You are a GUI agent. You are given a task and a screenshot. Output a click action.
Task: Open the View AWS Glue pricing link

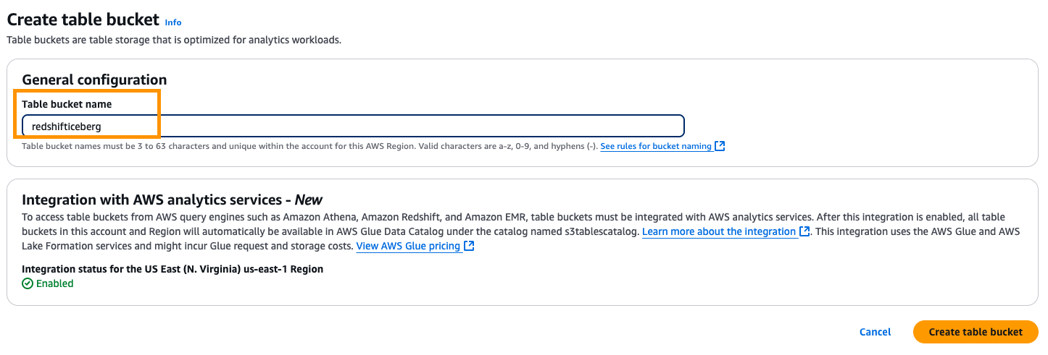pos(408,246)
